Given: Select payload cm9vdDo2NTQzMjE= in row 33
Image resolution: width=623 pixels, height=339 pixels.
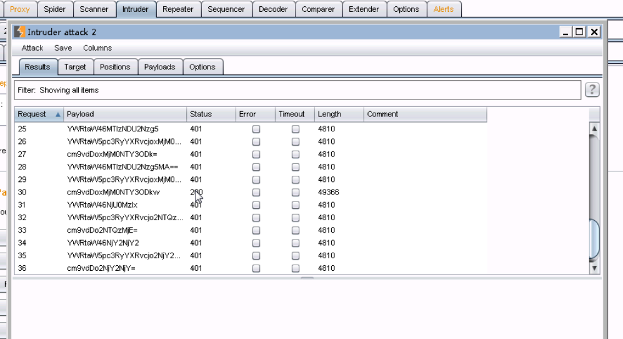Looking at the screenshot, I should point(102,230).
